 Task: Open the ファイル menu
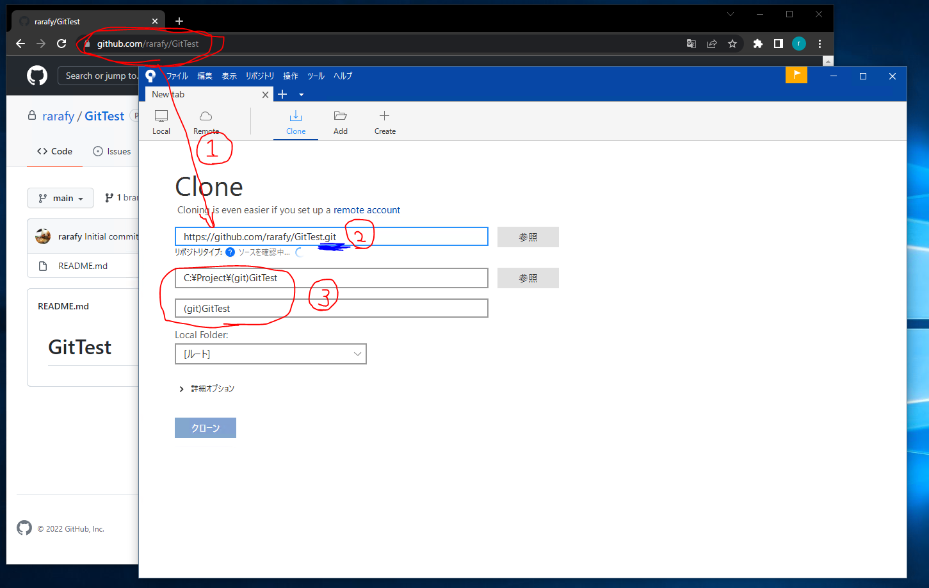click(x=177, y=76)
